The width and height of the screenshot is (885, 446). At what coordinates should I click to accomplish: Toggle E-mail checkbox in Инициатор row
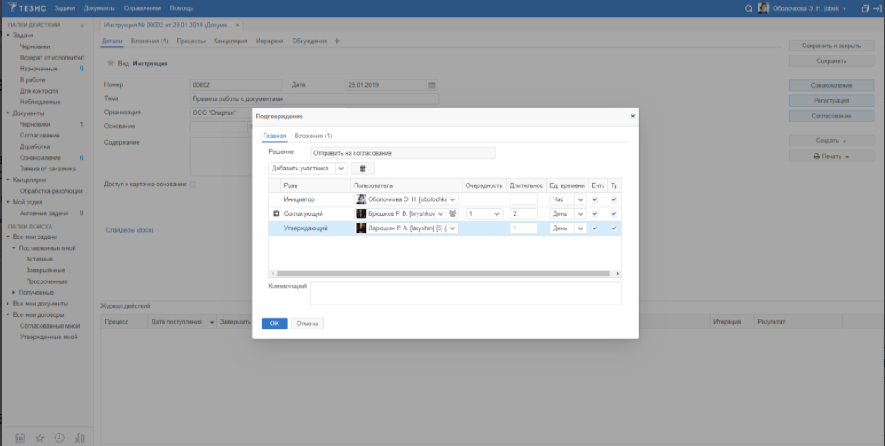tap(595, 199)
